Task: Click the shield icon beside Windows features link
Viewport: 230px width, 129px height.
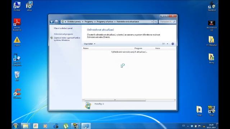Action: pos(51,38)
